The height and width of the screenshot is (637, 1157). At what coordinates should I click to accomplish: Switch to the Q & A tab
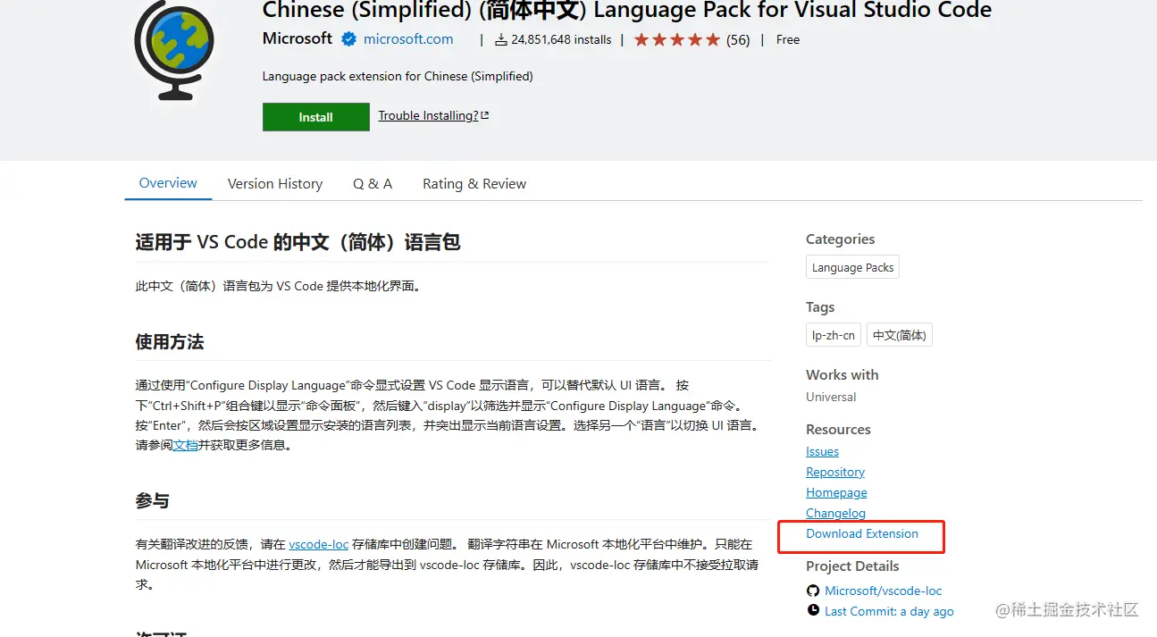373,184
